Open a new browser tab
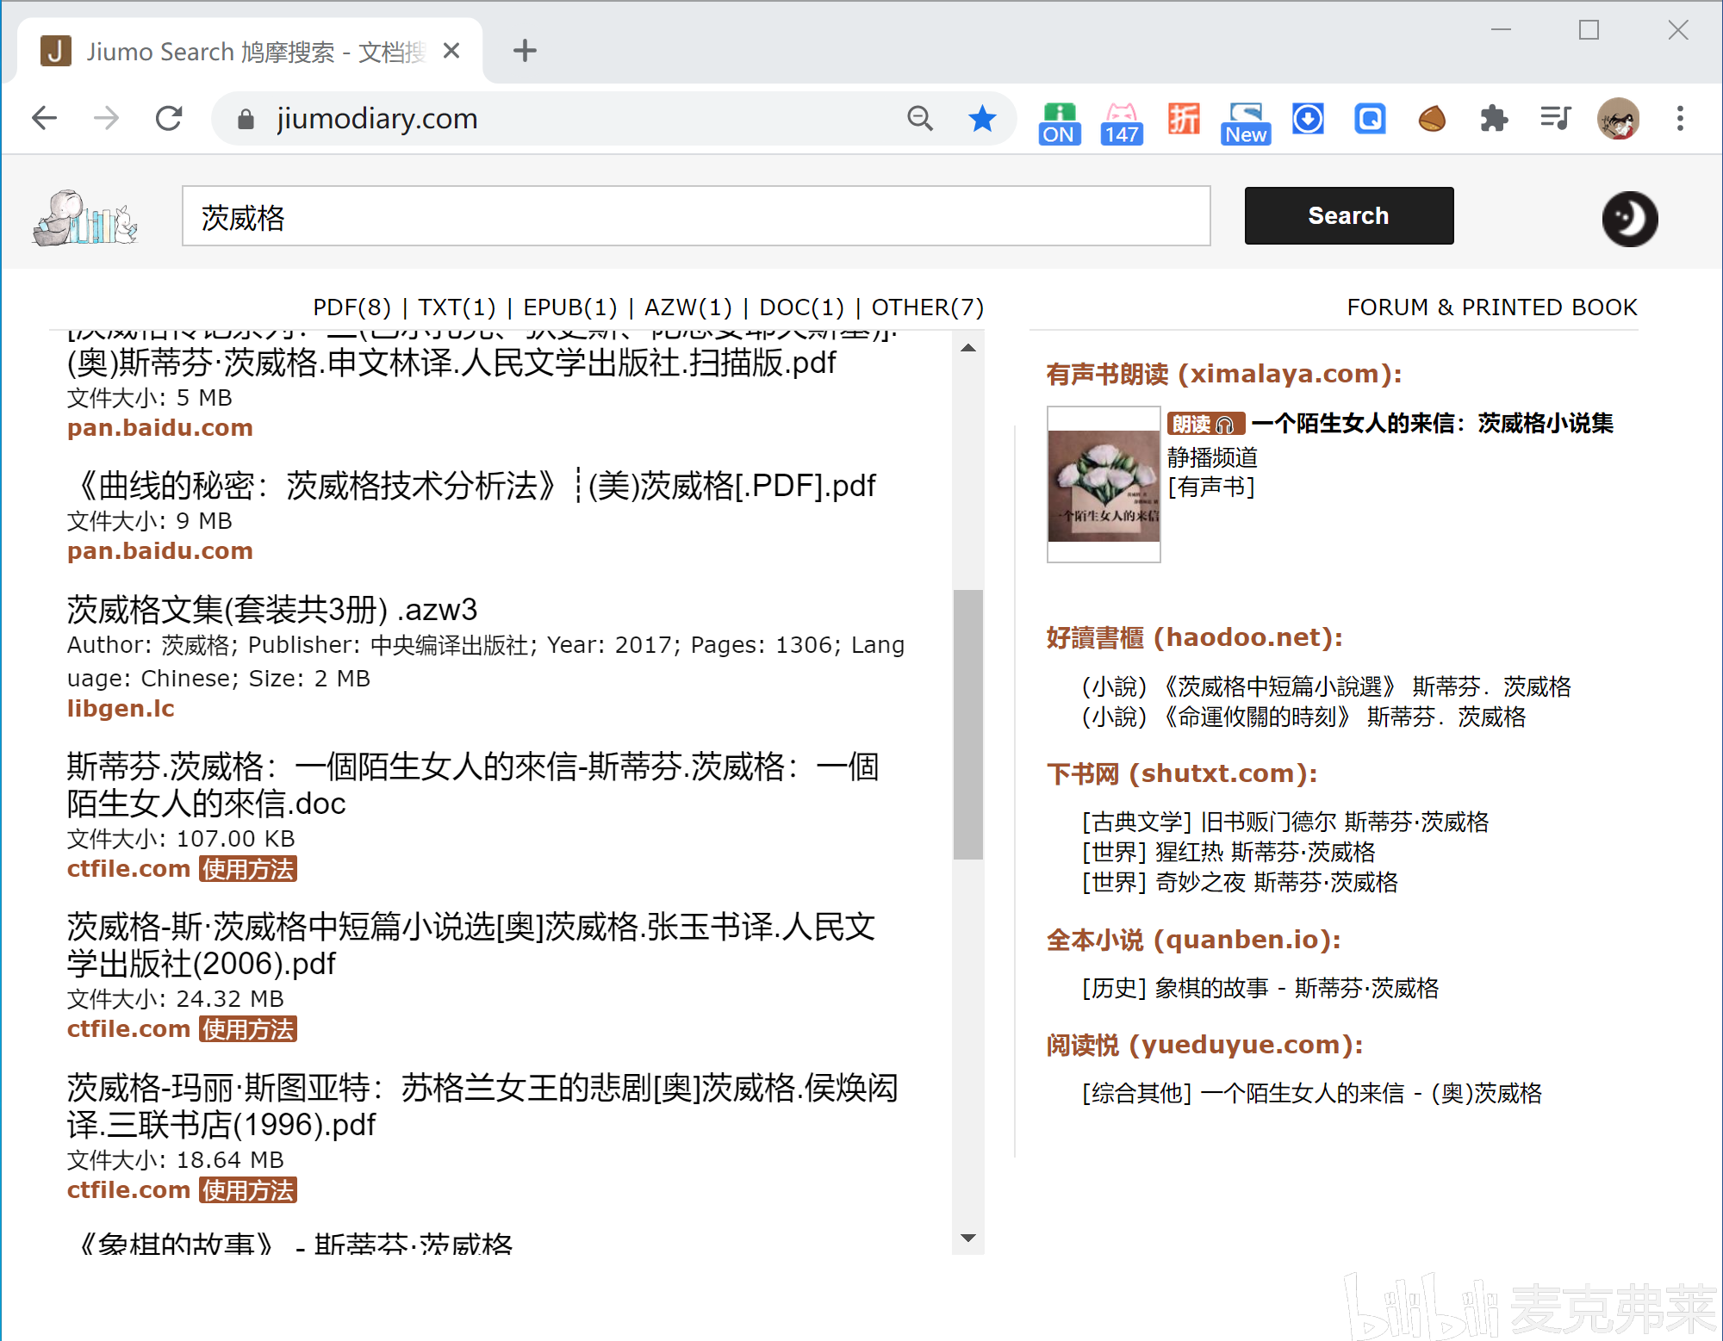 point(525,51)
